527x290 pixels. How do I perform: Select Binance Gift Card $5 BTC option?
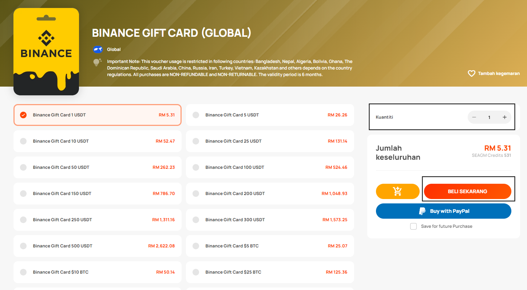point(270,246)
